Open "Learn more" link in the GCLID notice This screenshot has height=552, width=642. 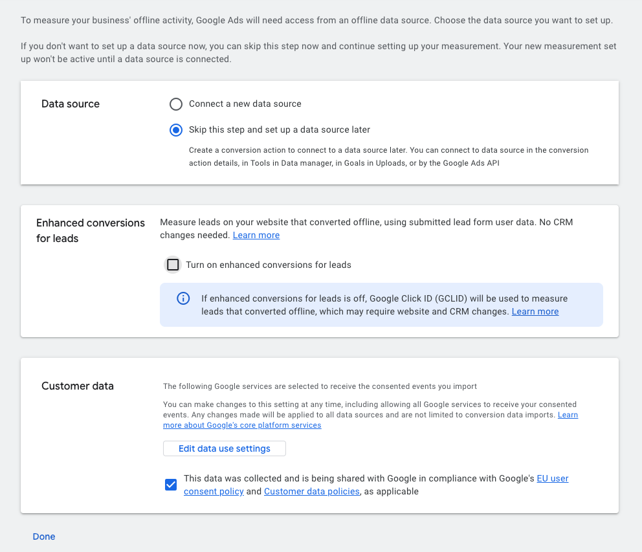(x=535, y=312)
